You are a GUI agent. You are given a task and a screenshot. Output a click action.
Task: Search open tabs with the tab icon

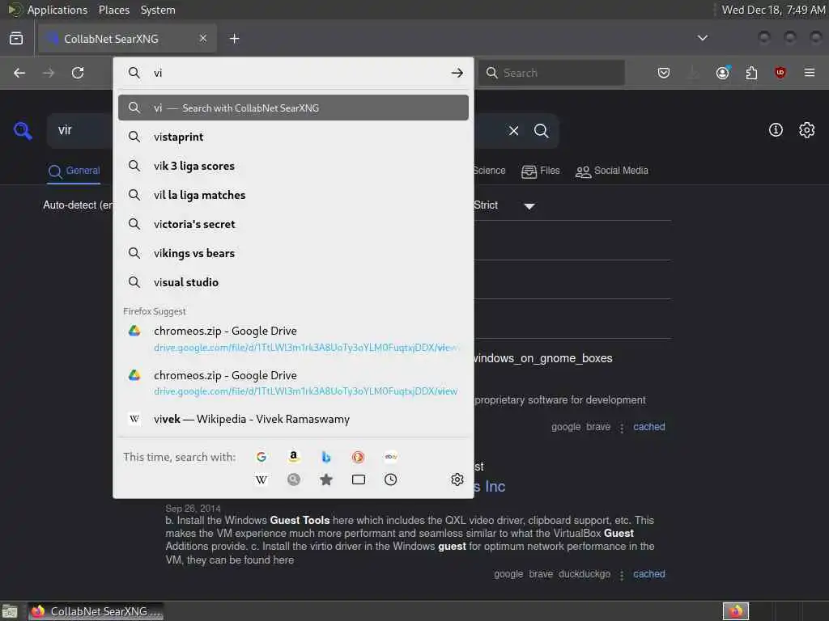pyautogui.click(x=359, y=479)
